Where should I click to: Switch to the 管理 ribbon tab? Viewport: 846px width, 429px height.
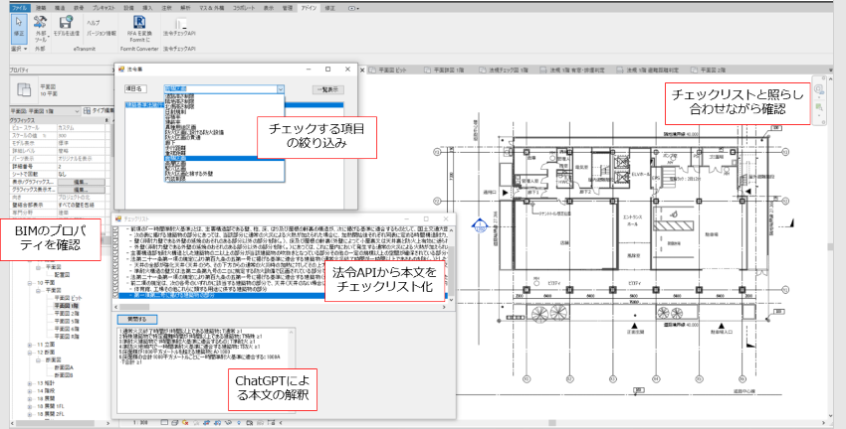click(x=288, y=8)
